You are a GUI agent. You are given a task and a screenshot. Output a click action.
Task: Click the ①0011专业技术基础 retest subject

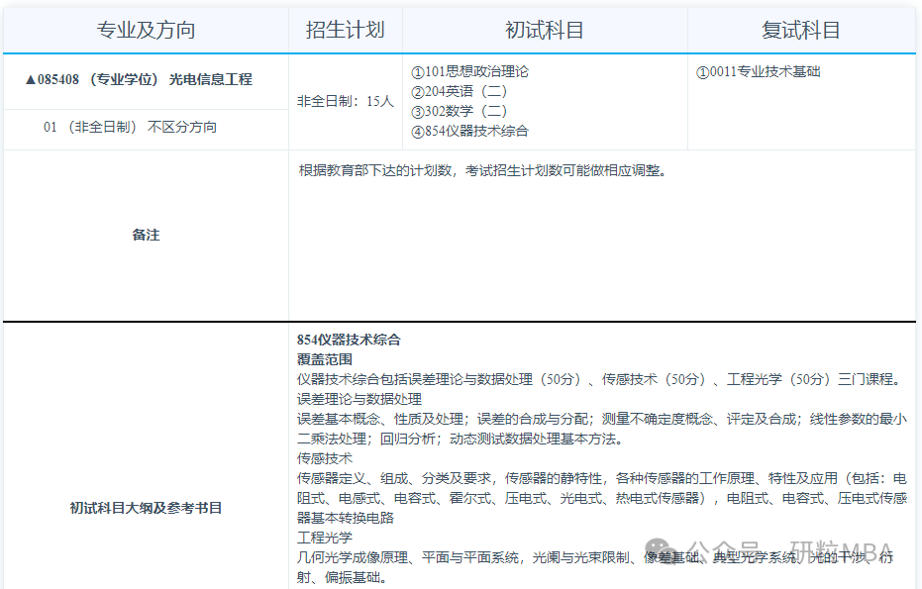(x=758, y=71)
